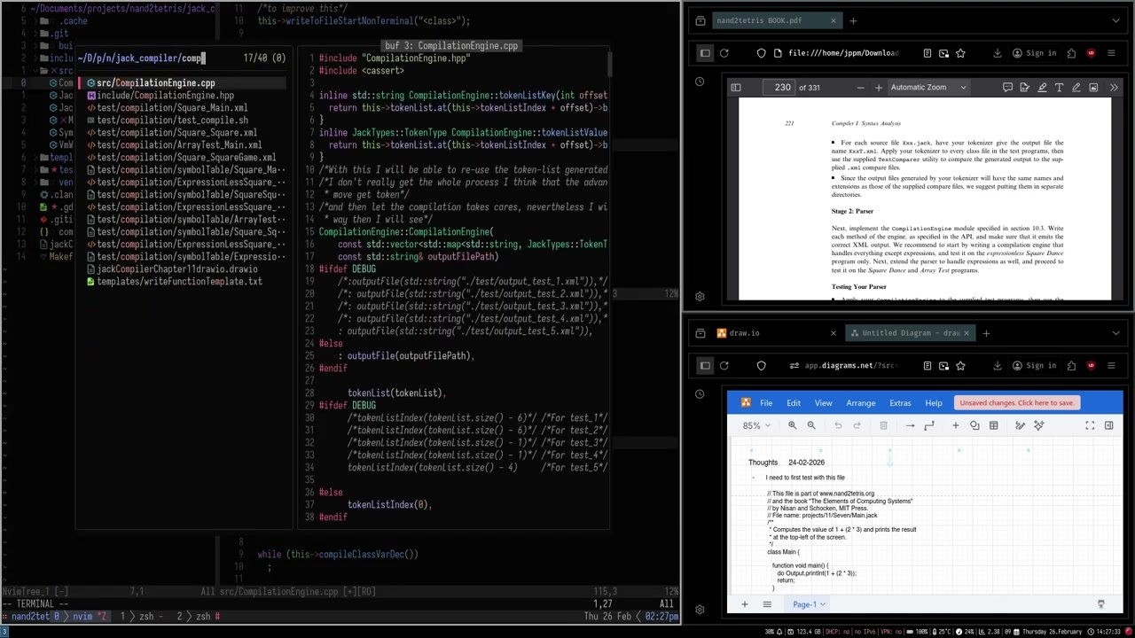Image resolution: width=1135 pixels, height=638 pixels.
Task: Select the PDF add image tool
Action: [x=1093, y=88]
